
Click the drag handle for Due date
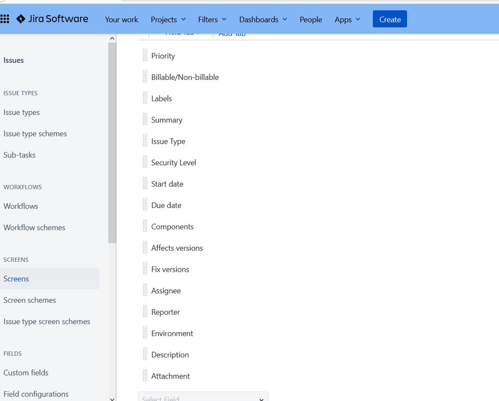pos(145,205)
